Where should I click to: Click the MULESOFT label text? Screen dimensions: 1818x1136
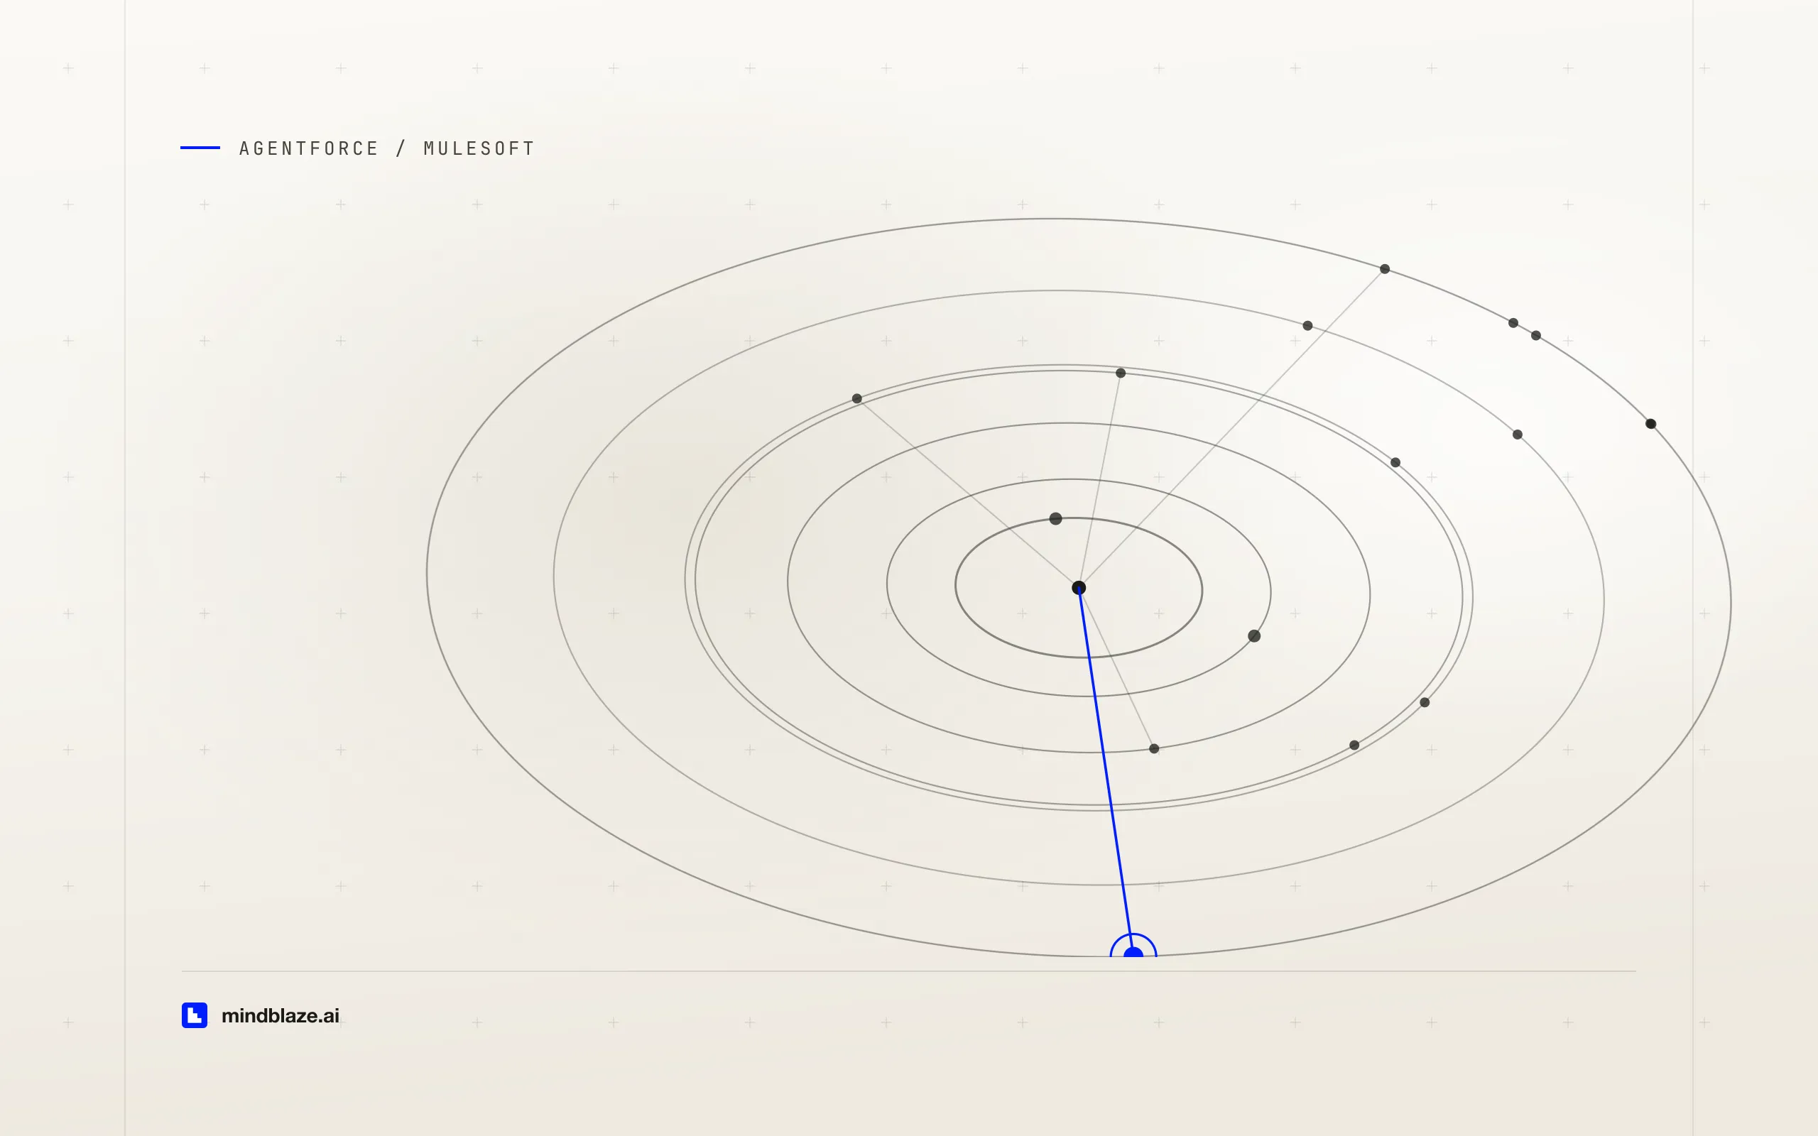coord(479,149)
